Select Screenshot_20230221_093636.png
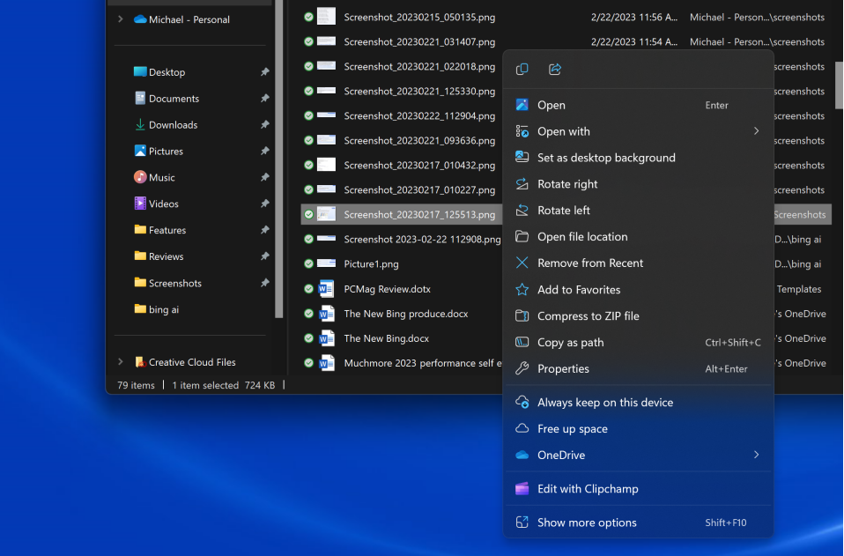The image size is (844, 556). tap(419, 140)
